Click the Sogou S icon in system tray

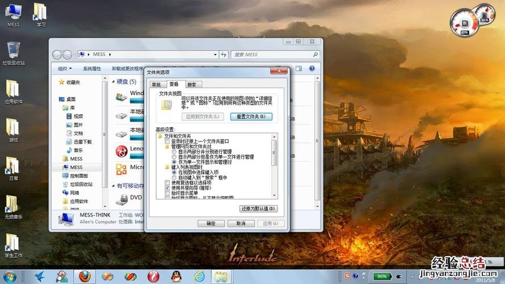tap(347, 276)
